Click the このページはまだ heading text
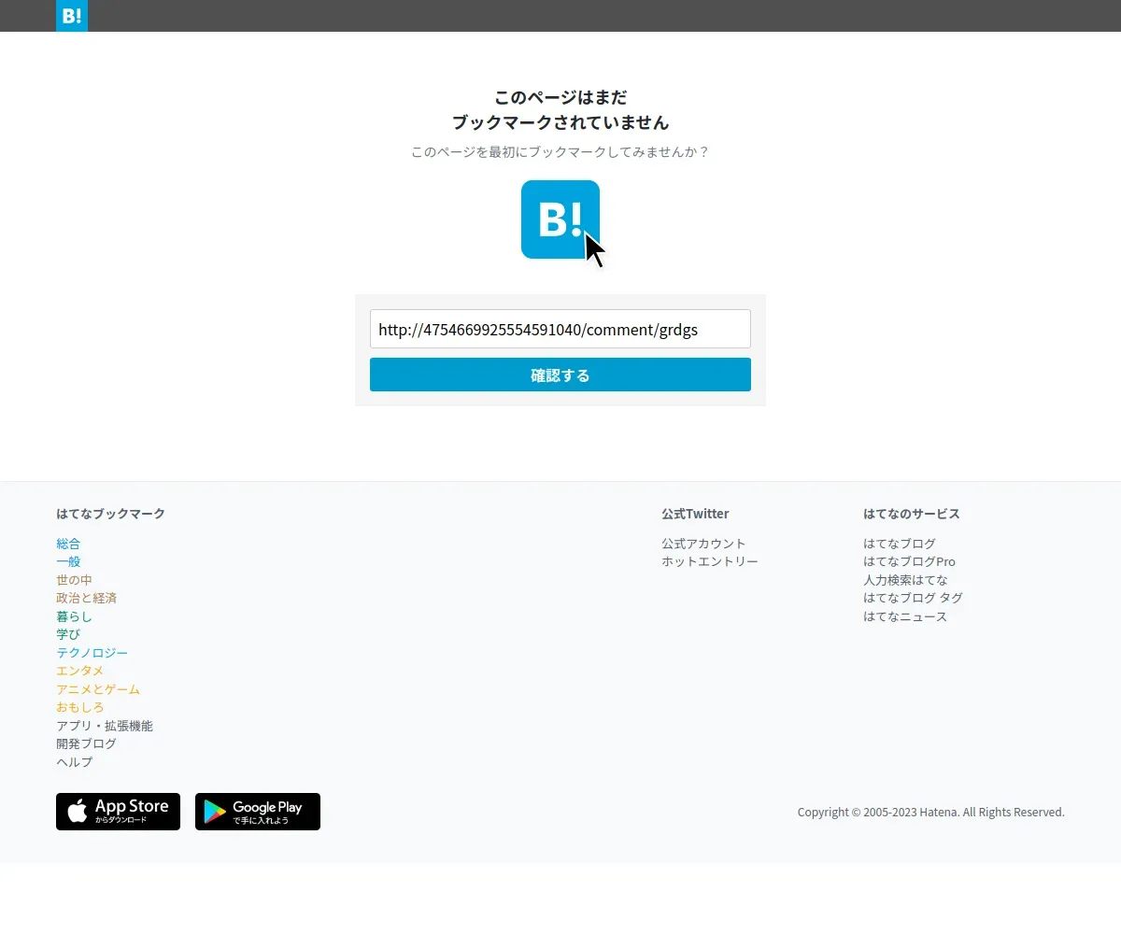The width and height of the screenshot is (1121, 934). 560,97
